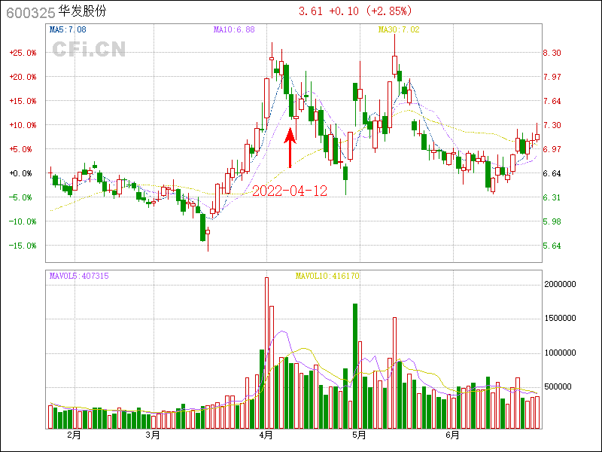Jump to the 3月 marker on time axis
602x452 pixels.
coord(153,435)
